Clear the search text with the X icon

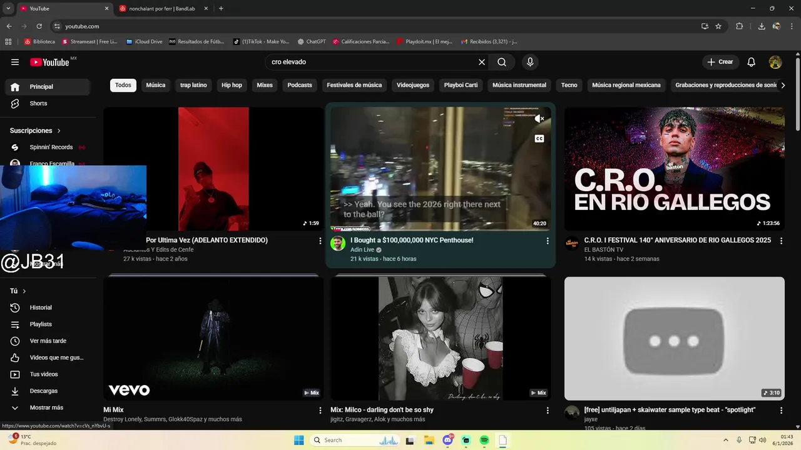click(x=482, y=62)
